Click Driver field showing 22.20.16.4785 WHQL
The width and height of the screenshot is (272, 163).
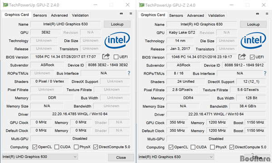[80, 114]
